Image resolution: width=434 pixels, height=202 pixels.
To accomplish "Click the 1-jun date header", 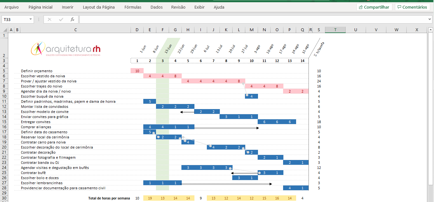I will click(143, 49).
